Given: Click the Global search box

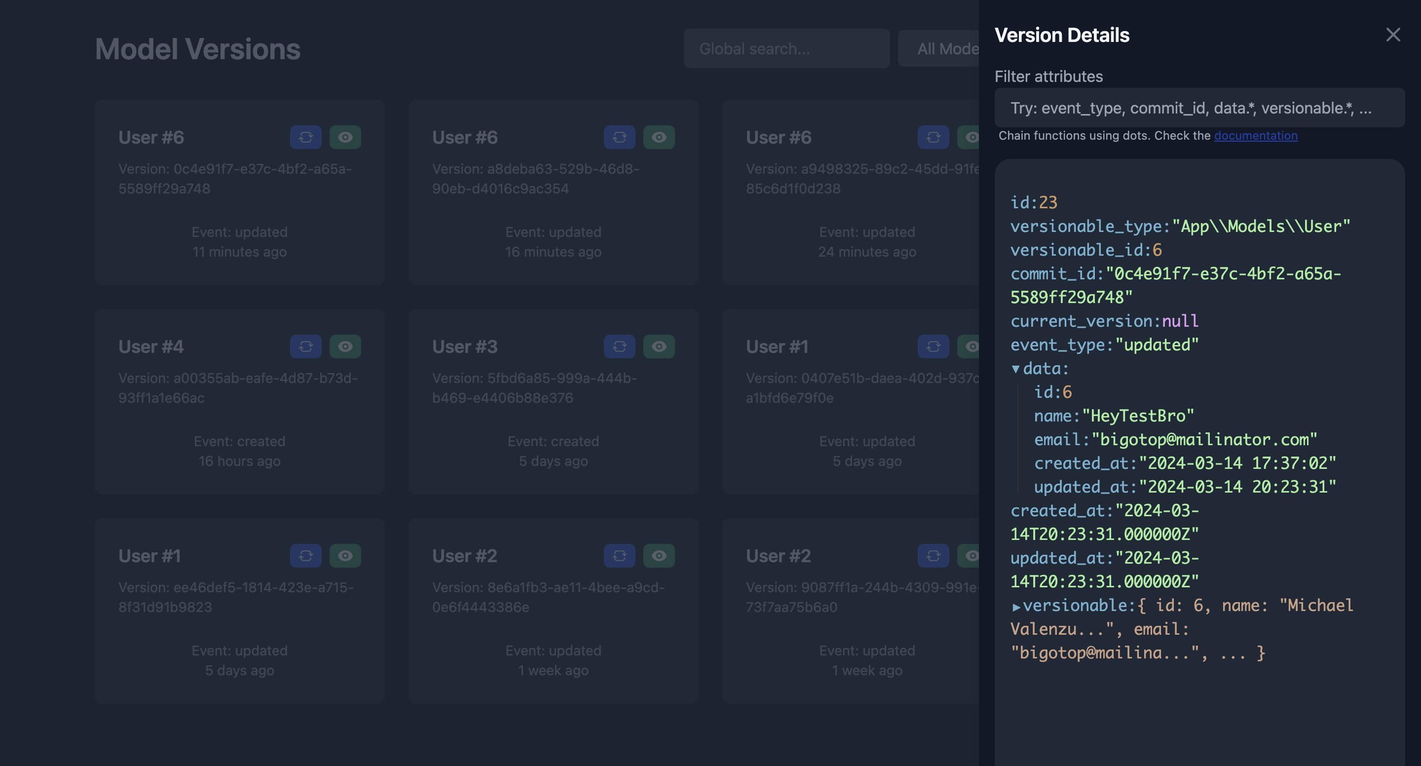Looking at the screenshot, I should click(786, 48).
